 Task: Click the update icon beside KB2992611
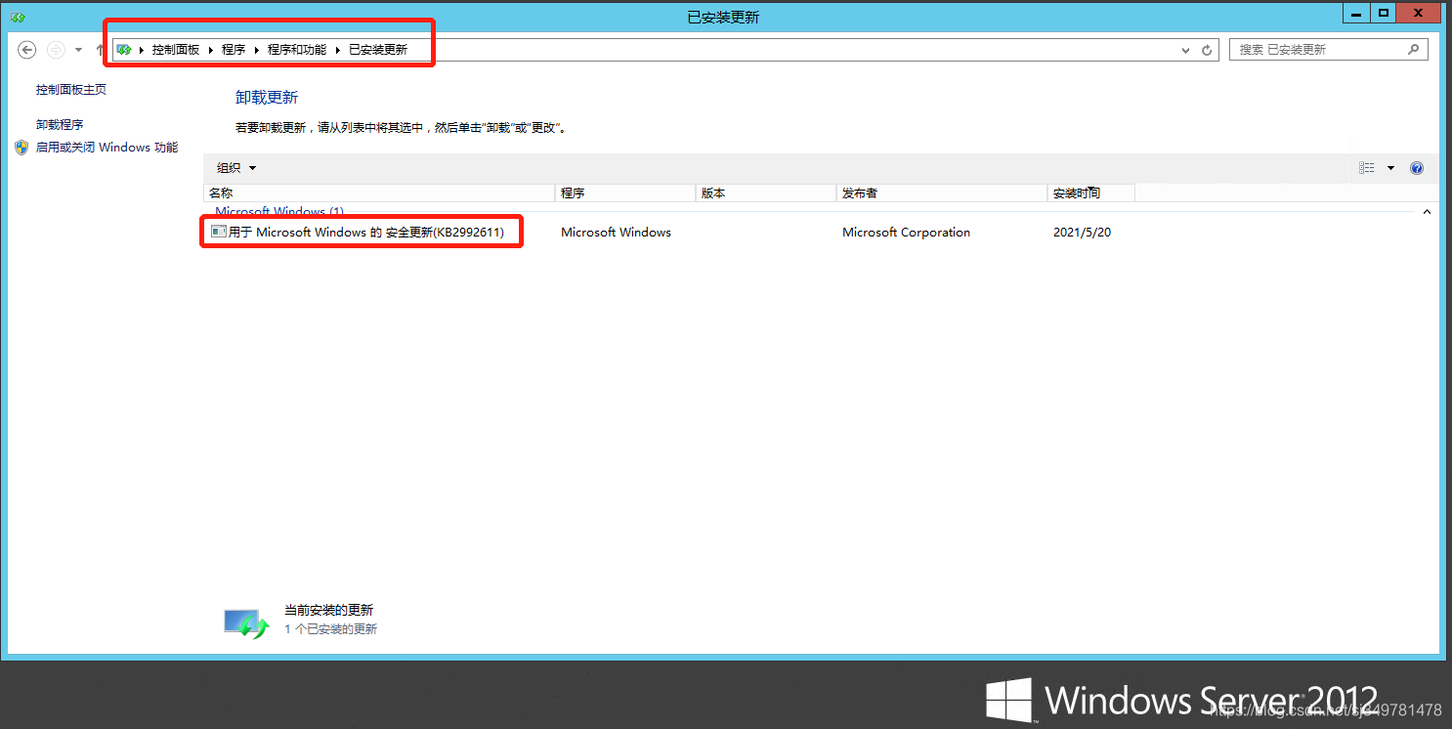point(218,233)
